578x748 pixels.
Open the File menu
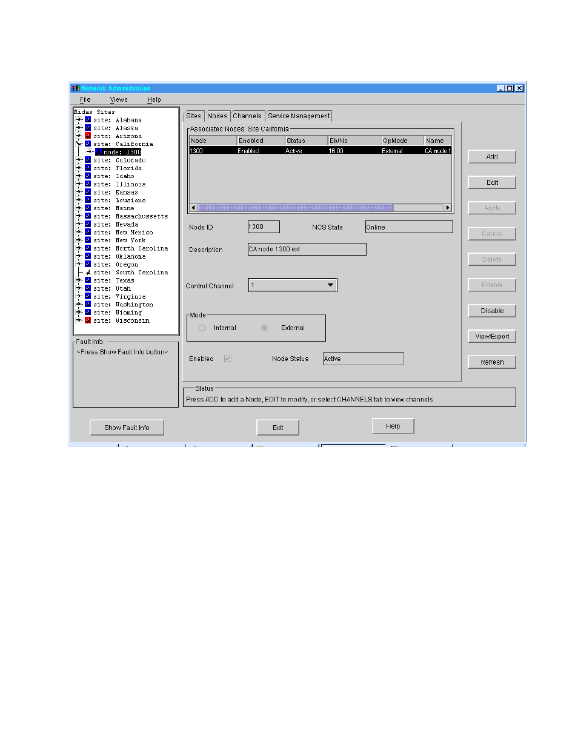[x=85, y=99]
